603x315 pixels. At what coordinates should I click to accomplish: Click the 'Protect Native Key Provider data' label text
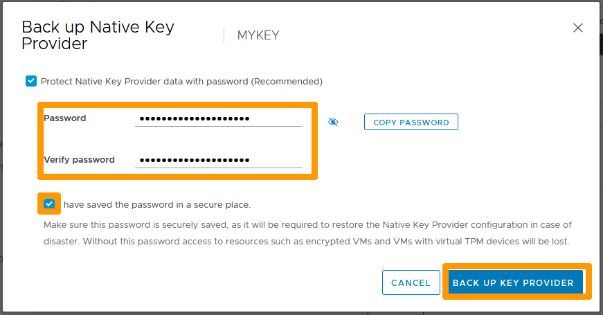click(144, 81)
